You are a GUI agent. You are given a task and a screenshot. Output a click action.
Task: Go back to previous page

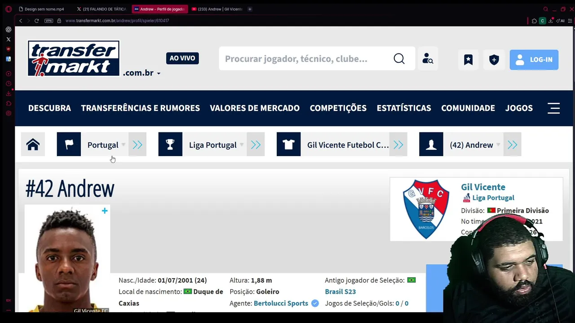(21, 21)
